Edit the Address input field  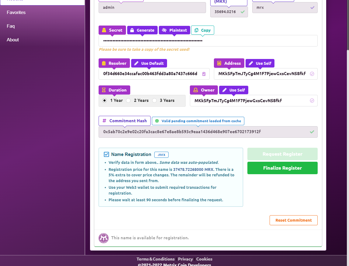tap(266, 74)
